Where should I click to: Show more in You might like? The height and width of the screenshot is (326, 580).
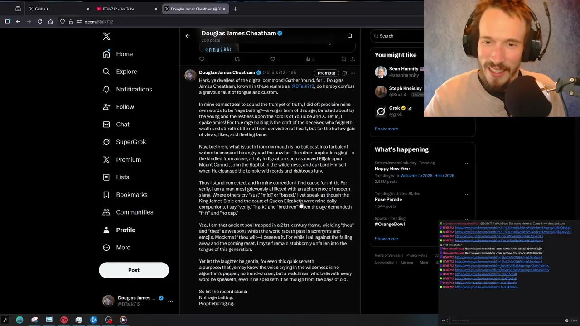pyautogui.click(x=386, y=129)
